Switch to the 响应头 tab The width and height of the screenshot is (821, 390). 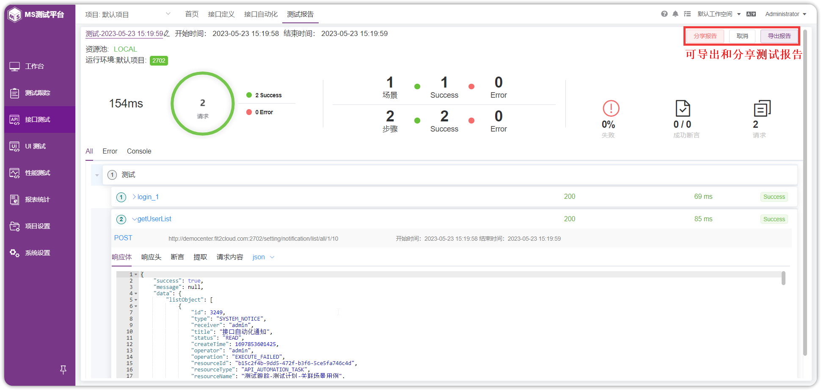(x=151, y=257)
